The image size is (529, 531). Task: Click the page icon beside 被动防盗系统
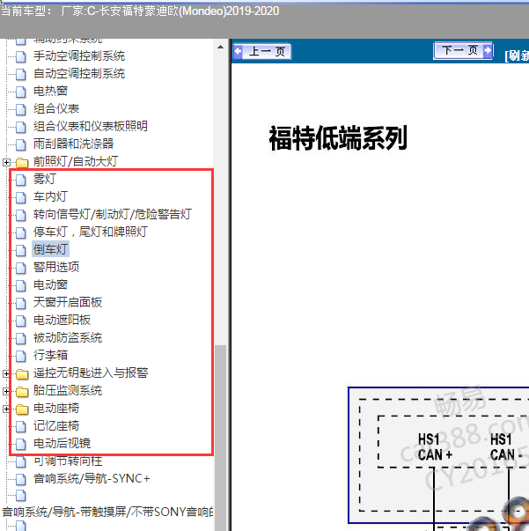(21, 338)
